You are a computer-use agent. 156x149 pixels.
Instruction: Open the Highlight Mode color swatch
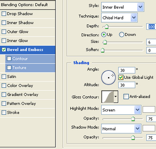point(149,109)
